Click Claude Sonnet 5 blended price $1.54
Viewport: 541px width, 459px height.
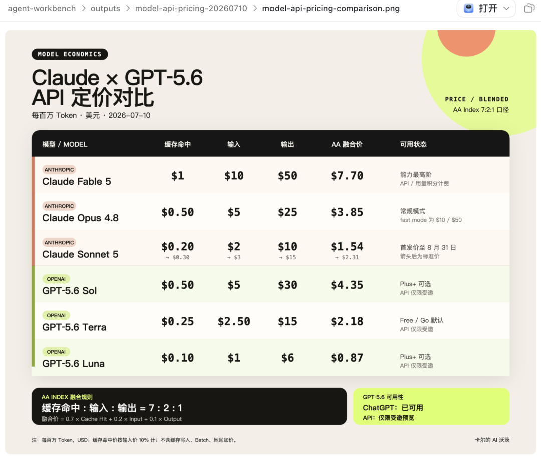click(347, 247)
